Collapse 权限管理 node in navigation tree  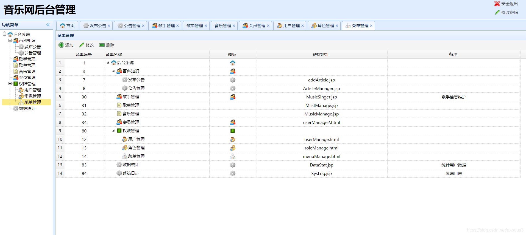(x=10, y=83)
